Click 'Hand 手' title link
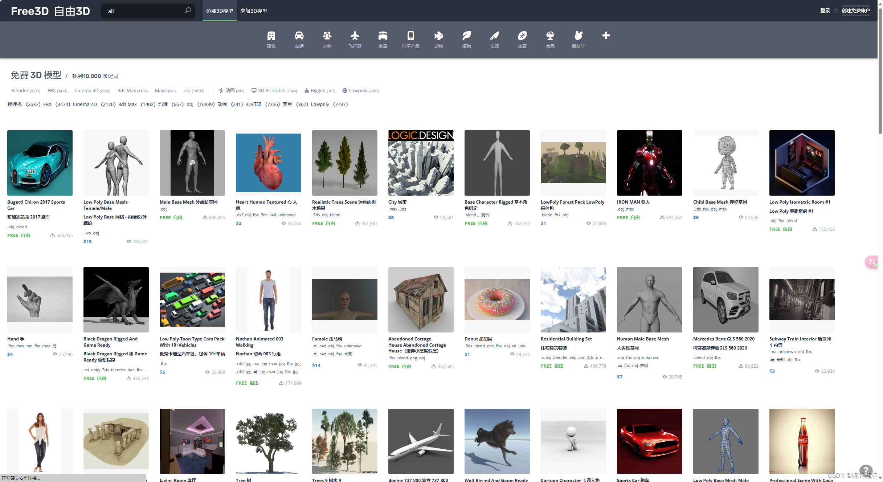 click(16, 339)
